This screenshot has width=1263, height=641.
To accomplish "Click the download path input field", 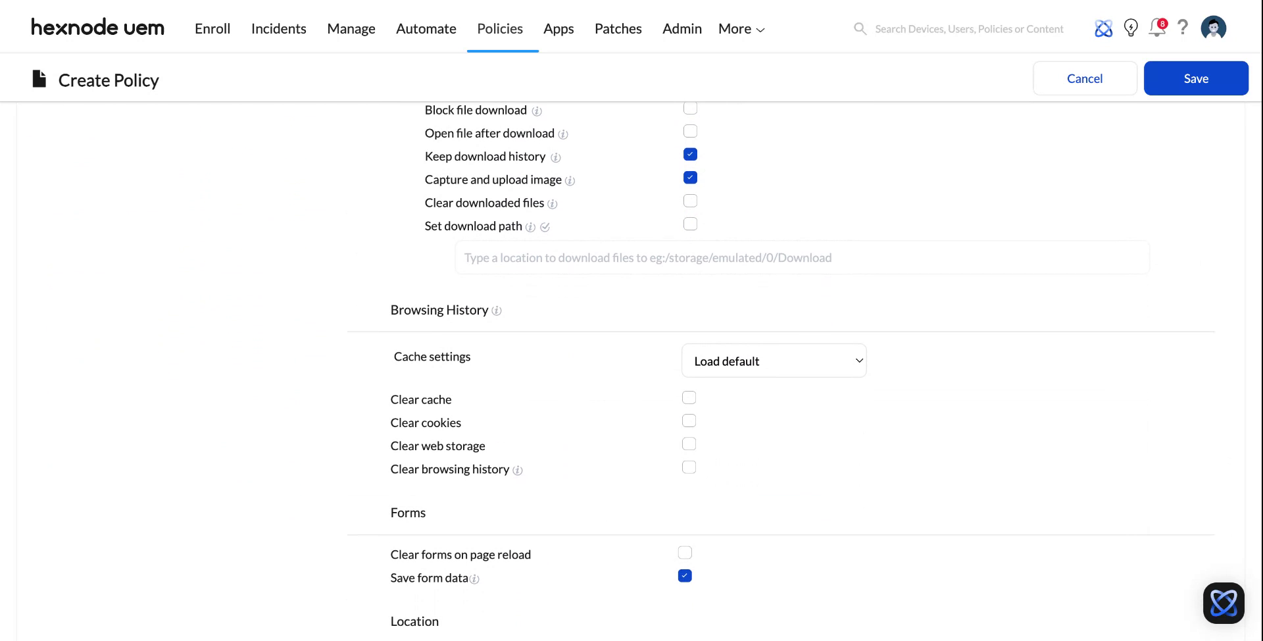I will (x=801, y=258).
